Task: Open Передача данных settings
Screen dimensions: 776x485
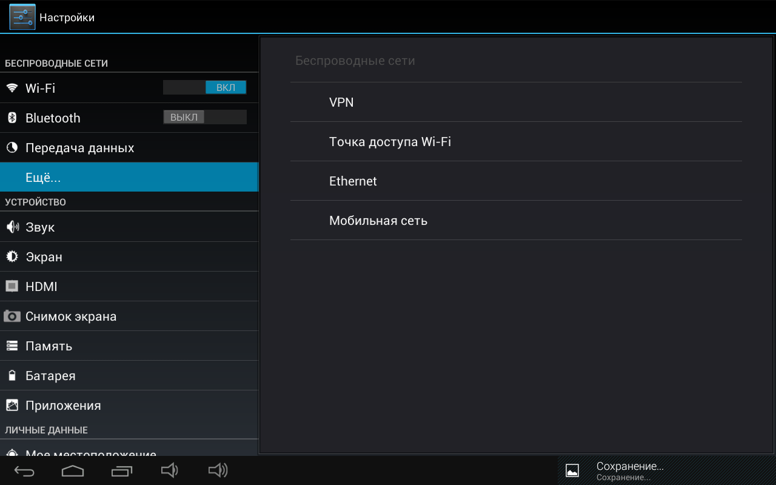Action: pyautogui.click(x=79, y=148)
